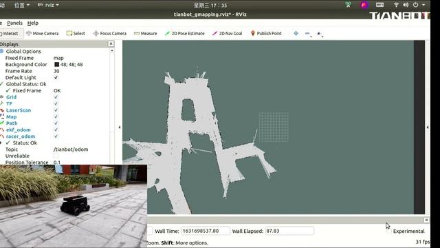This screenshot has height=248, width=440.
Task: Edit the Fixed Frame value map
Action: pos(58,58)
